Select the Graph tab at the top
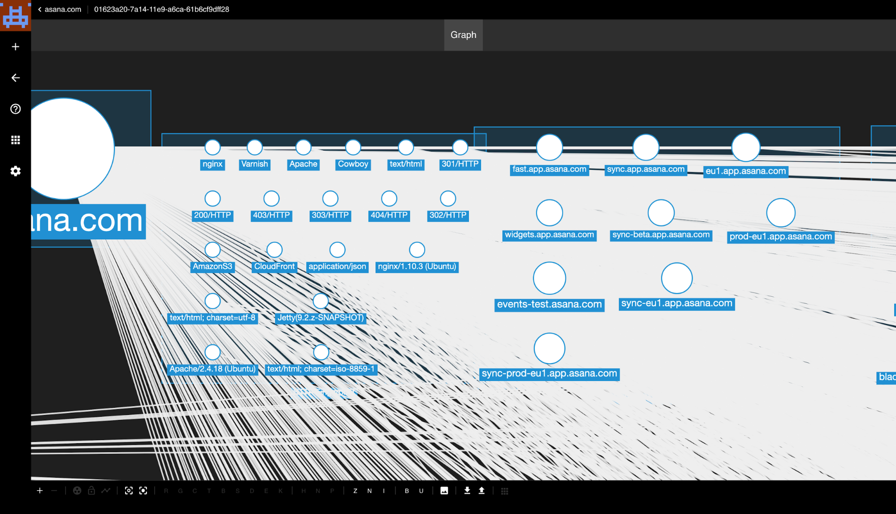The image size is (896, 514). tap(463, 35)
